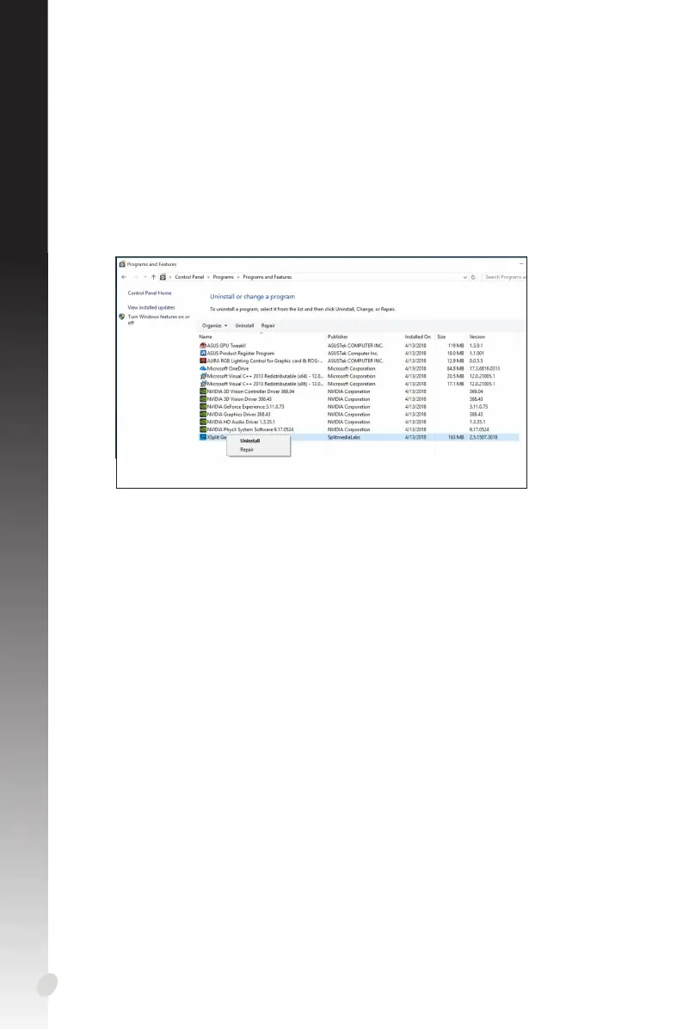Screen dimensions: 683x1029
Task: Sort by the Installed On column header
Action: (418, 336)
